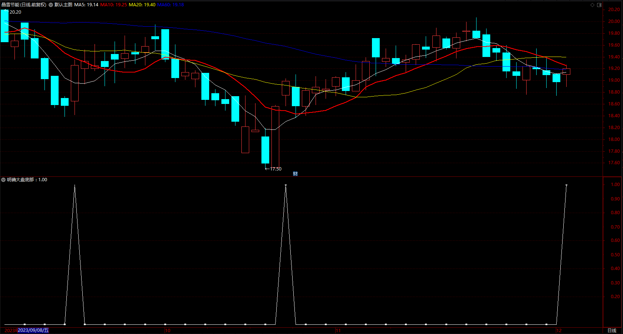Click first indicator spike peak
This screenshot has width=623, height=334.
(75, 185)
